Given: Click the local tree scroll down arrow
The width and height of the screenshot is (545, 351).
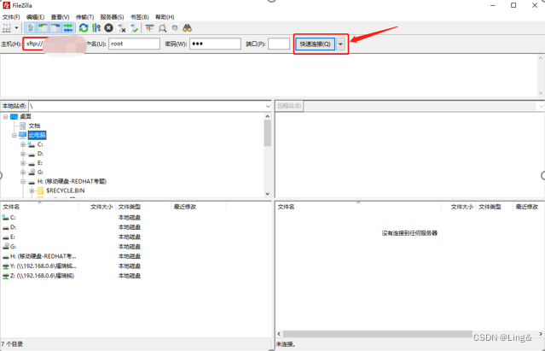Looking at the screenshot, I should point(267,194).
